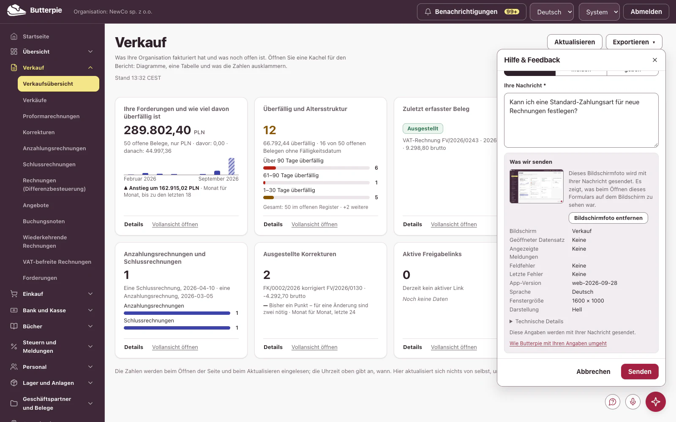Viewport: 676px width, 422px height.
Task: Click the Geschäftspartner und Belege folder icon
Action: 14,403
